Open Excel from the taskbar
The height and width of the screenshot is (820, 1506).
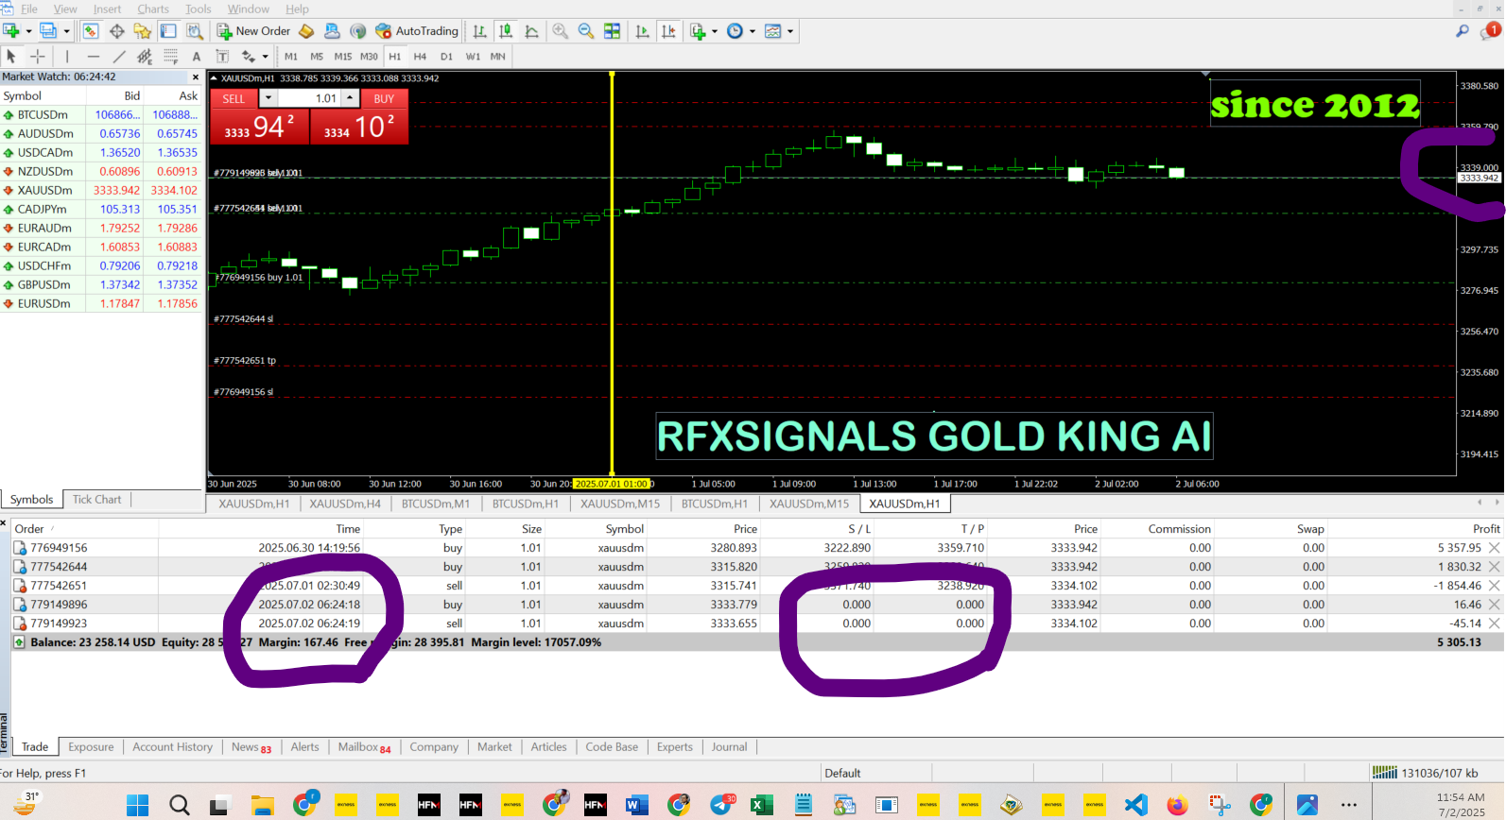pyautogui.click(x=761, y=805)
